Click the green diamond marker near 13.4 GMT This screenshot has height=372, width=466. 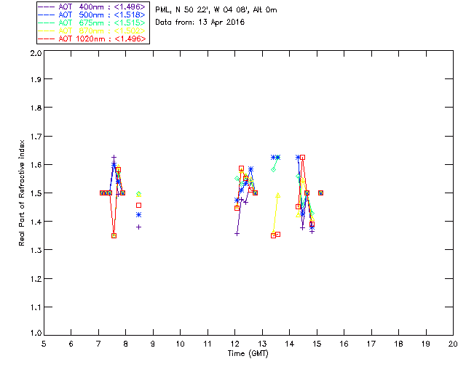click(x=274, y=170)
